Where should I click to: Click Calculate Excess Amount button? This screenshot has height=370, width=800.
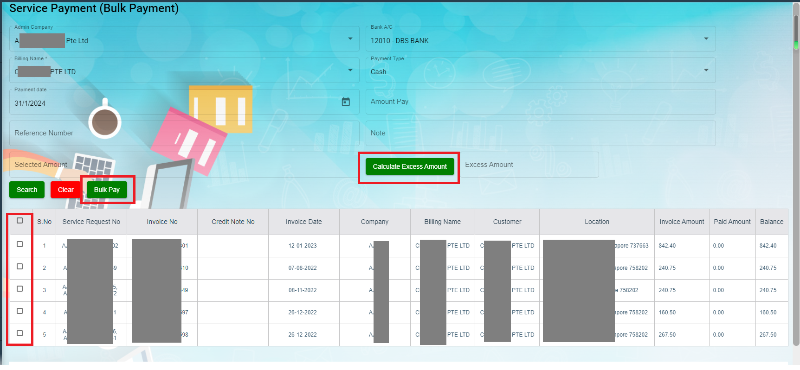click(x=409, y=166)
